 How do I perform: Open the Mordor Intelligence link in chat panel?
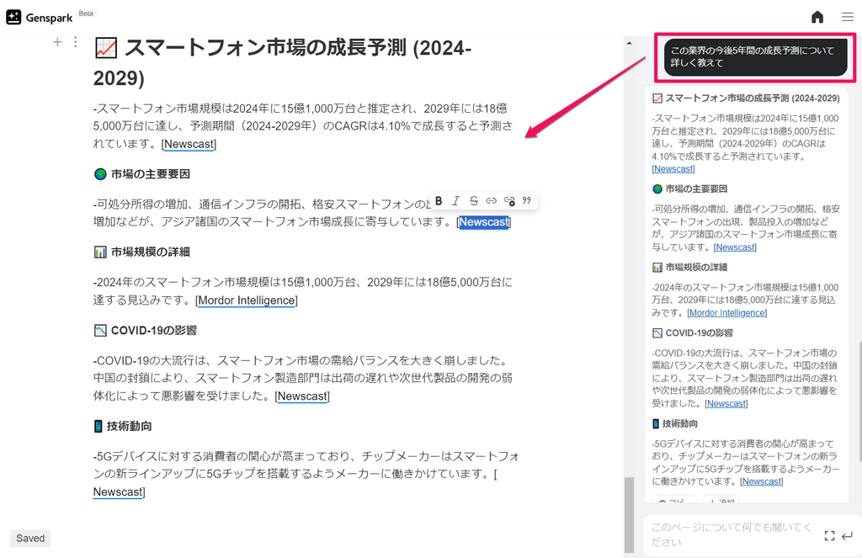[726, 313]
